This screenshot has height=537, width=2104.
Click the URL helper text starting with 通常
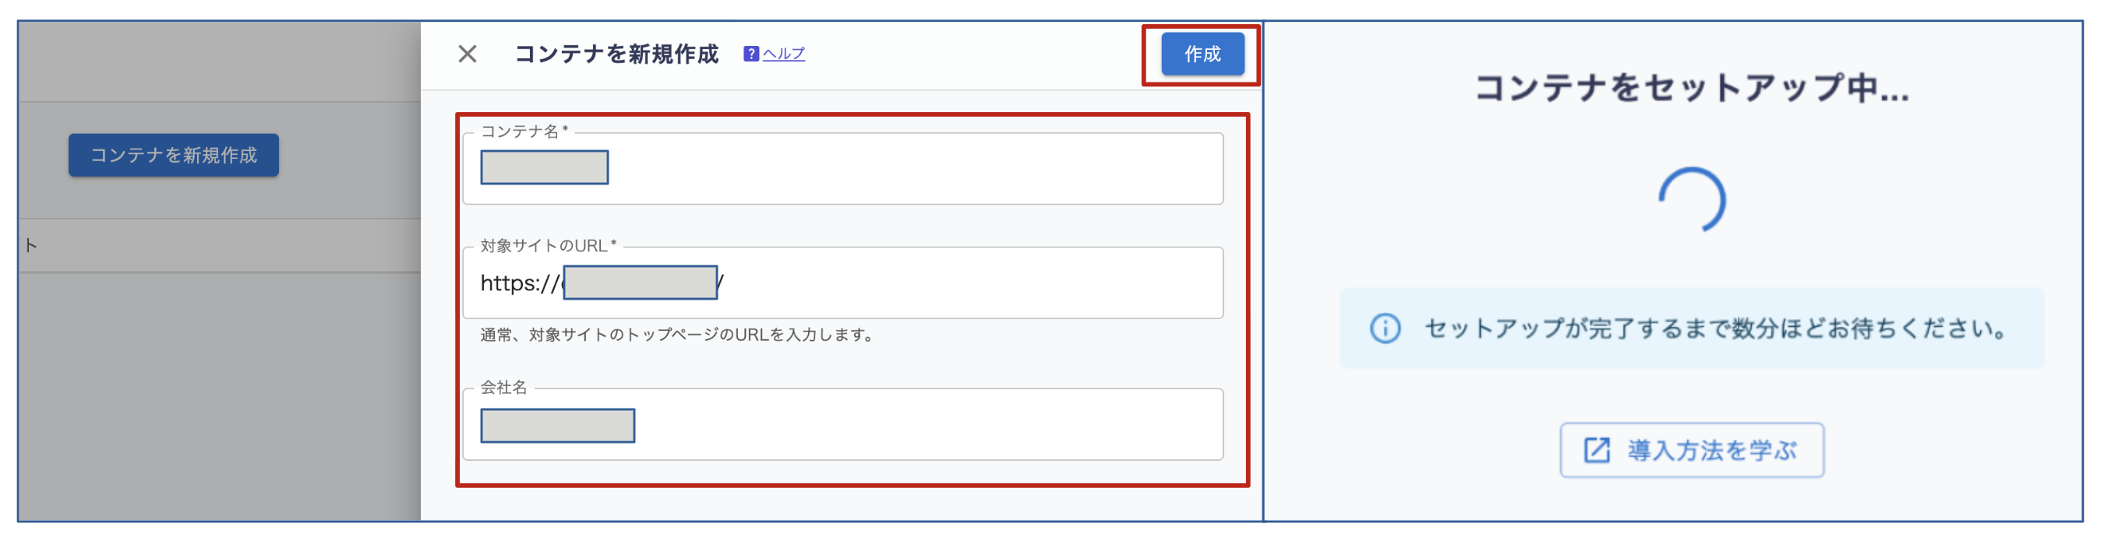click(x=678, y=335)
